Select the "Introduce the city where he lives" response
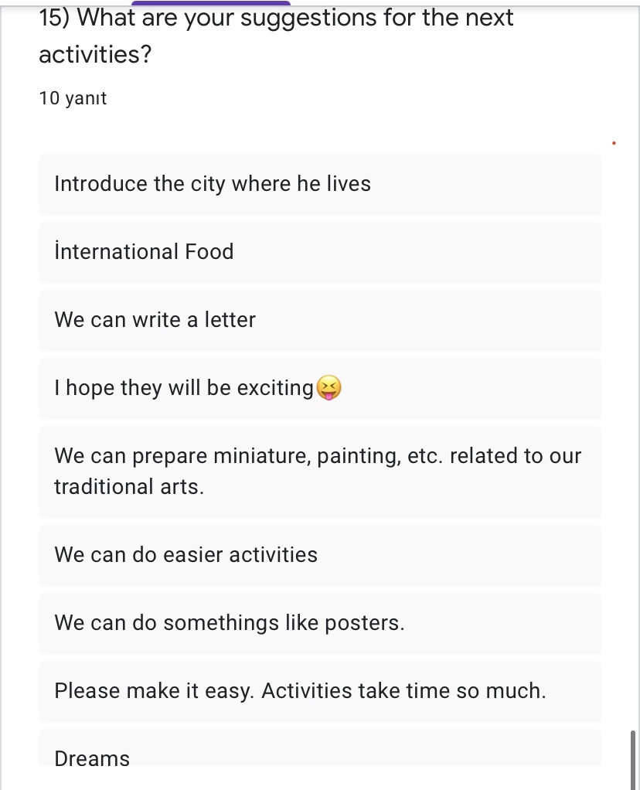Image resolution: width=640 pixels, height=790 pixels. 213,184
